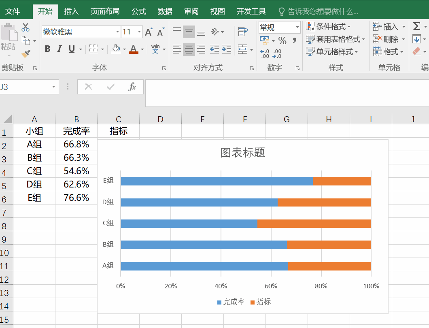Open 文件 tab
429x328 pixels.
tap(13, 11)
